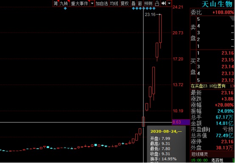Viewport: 235px width, 163px height.
Task: Select the 重大事件 toolbar item
Action: (80, 3)
